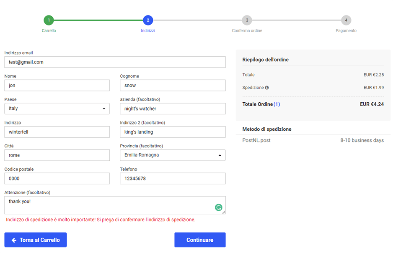393x253 pixels.
Task: Click the Telefono number field
Action: pyautogui.click(x=173, y=179)
